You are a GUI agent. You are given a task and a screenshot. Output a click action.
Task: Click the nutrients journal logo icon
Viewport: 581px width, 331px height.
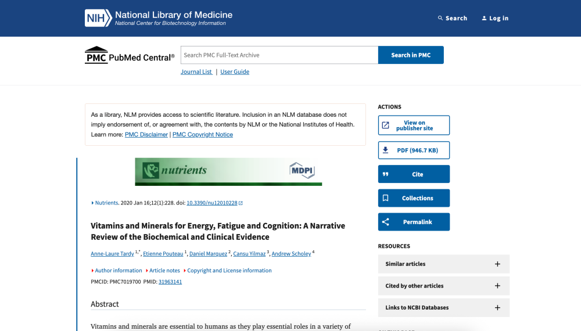151,170
